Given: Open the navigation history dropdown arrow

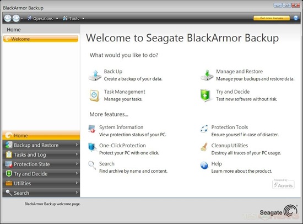Looking at the screenshot, I should point(22,19).
